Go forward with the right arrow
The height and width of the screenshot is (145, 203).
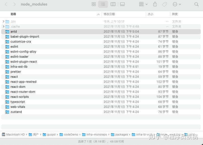[x=14, y=4]
